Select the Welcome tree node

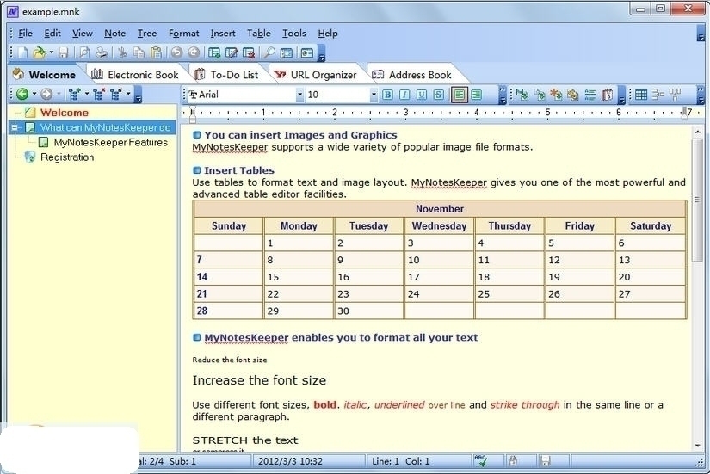pos(65,113)
